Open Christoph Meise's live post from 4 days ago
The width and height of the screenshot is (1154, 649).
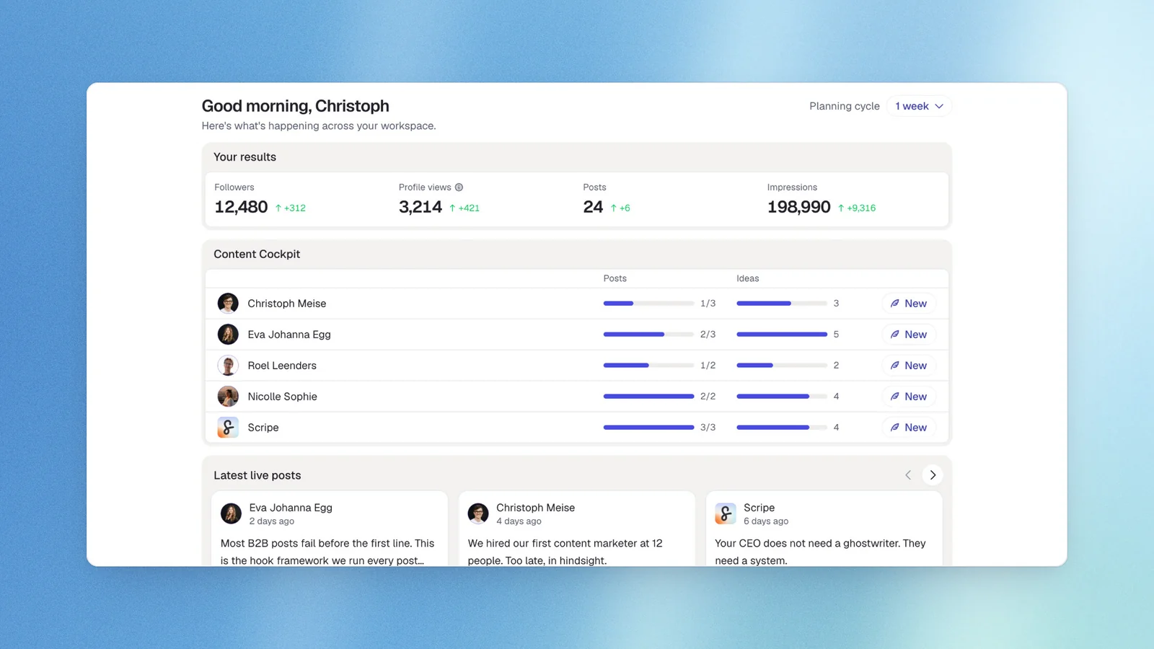click(577, 529)
